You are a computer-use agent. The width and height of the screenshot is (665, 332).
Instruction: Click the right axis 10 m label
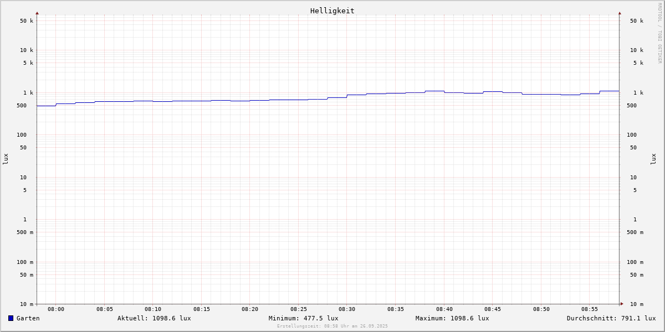click(x=636, y=304)
